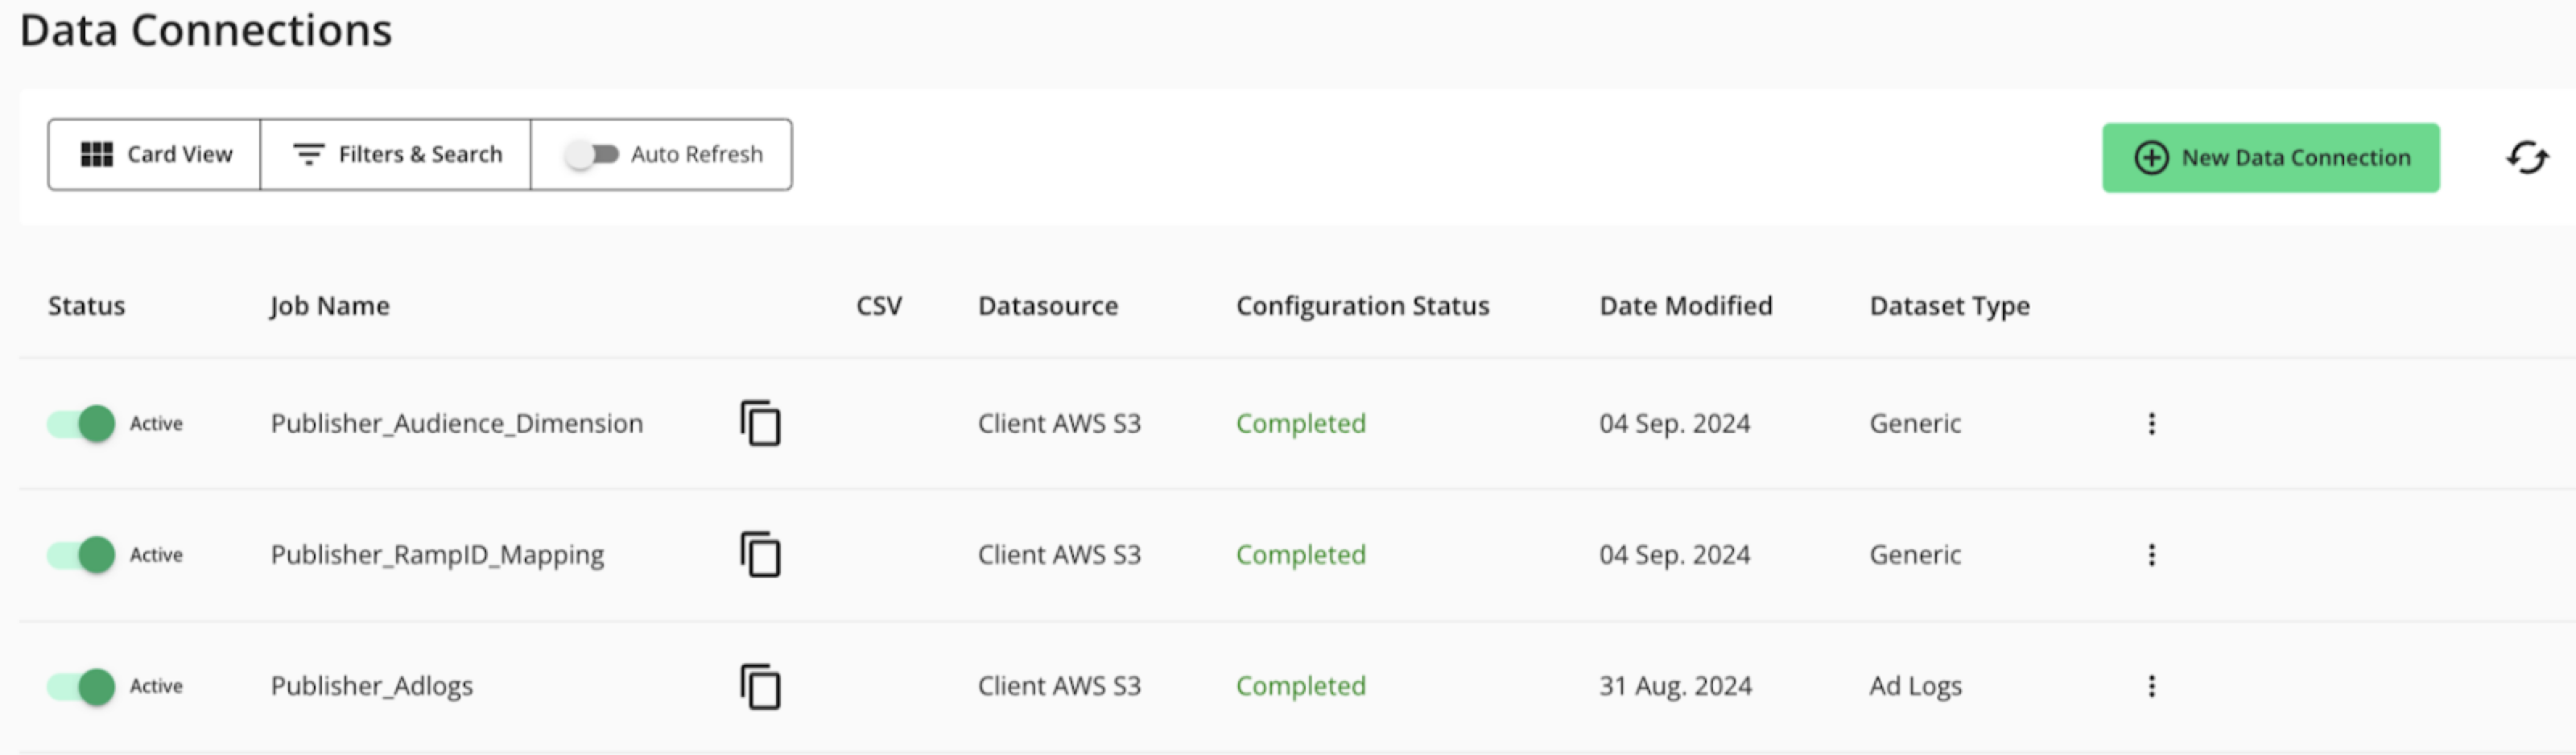Expand kebab menu on Publisher_Adlogs row
Image resolution: width=2576 pixels, height=755 pixels.
[x=2151, y=686]
